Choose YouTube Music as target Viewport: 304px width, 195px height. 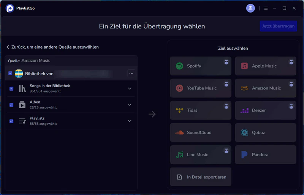point(201,88)
